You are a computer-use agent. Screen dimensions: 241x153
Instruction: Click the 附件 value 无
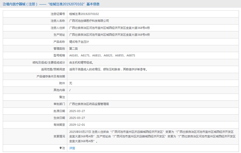pyautogui.click(x=71, y=83)
